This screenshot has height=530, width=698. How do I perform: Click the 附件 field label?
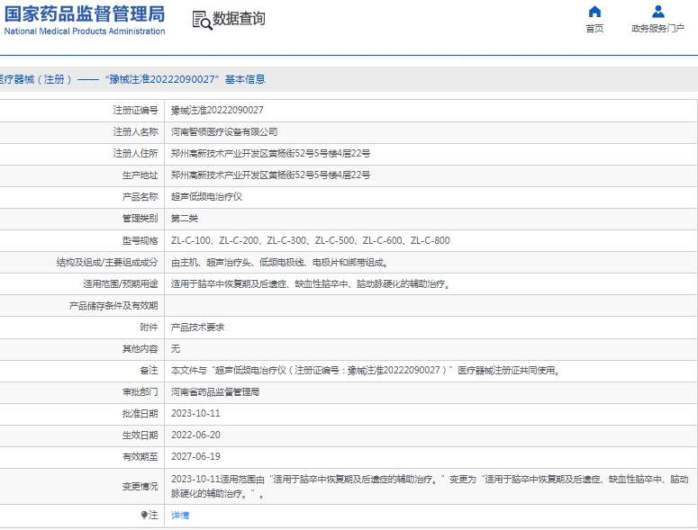click(x=149, y=328)
